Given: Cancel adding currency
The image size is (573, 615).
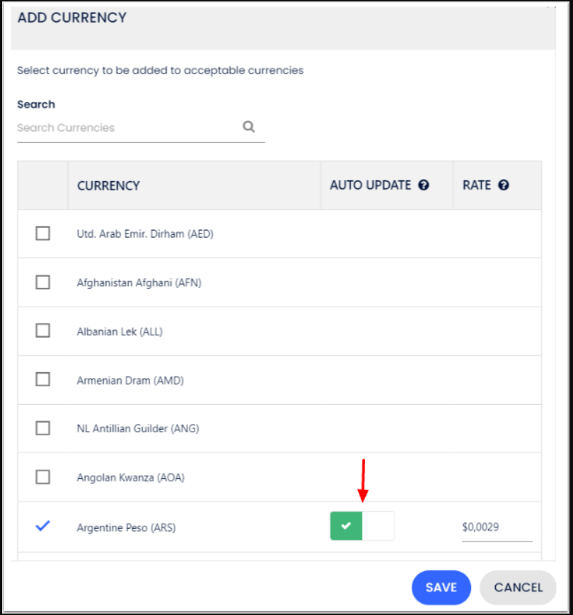Looking at the screenshot, I should 518,587.
